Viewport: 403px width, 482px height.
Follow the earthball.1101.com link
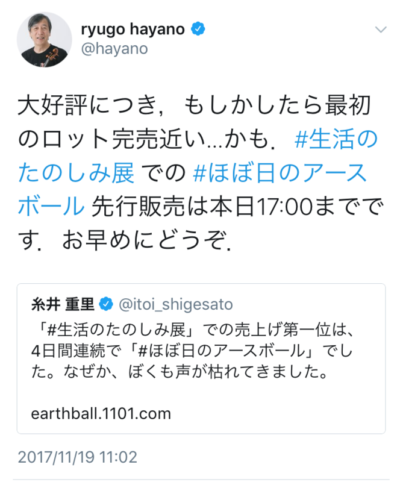(101, 413)
